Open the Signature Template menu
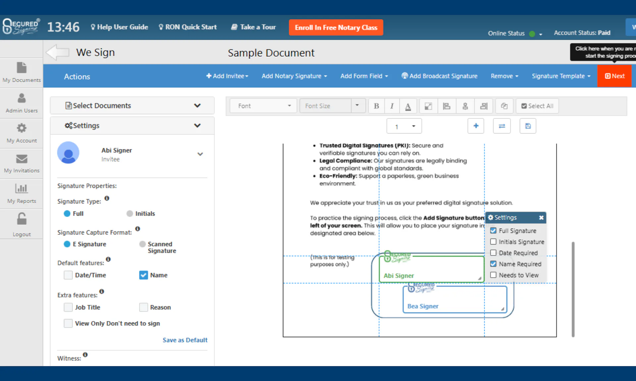Image resolution: width=636 pixels, height=381 pixels. pos(561,76)
